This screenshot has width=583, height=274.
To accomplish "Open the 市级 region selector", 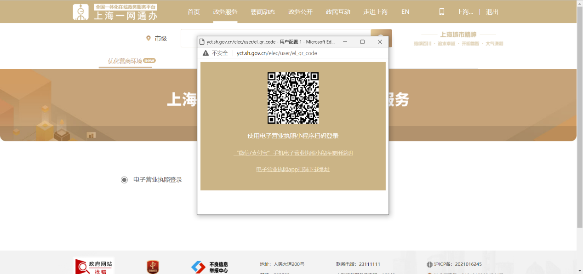I will 156,39.
